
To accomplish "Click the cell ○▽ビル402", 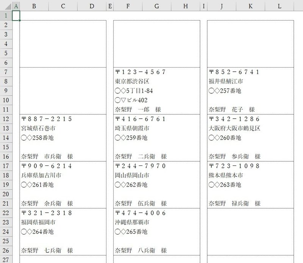I will click(x=131, y=100).
